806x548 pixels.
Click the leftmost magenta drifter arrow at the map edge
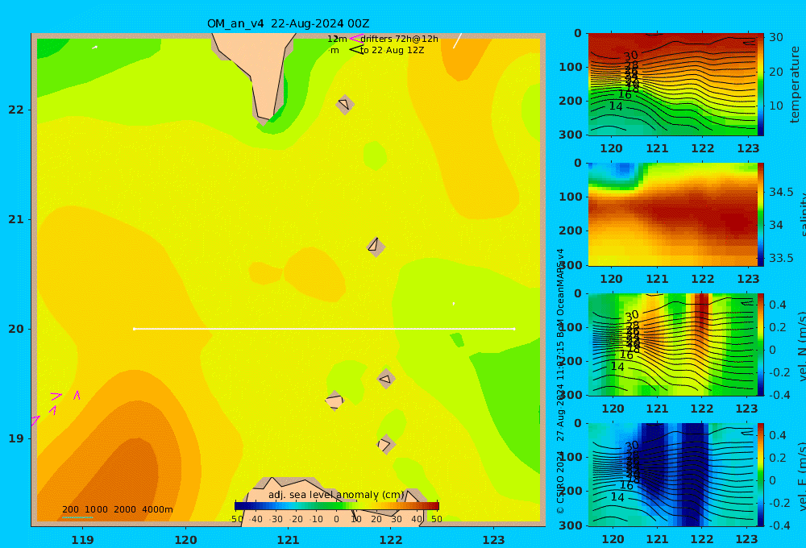(x=35, y=421)
